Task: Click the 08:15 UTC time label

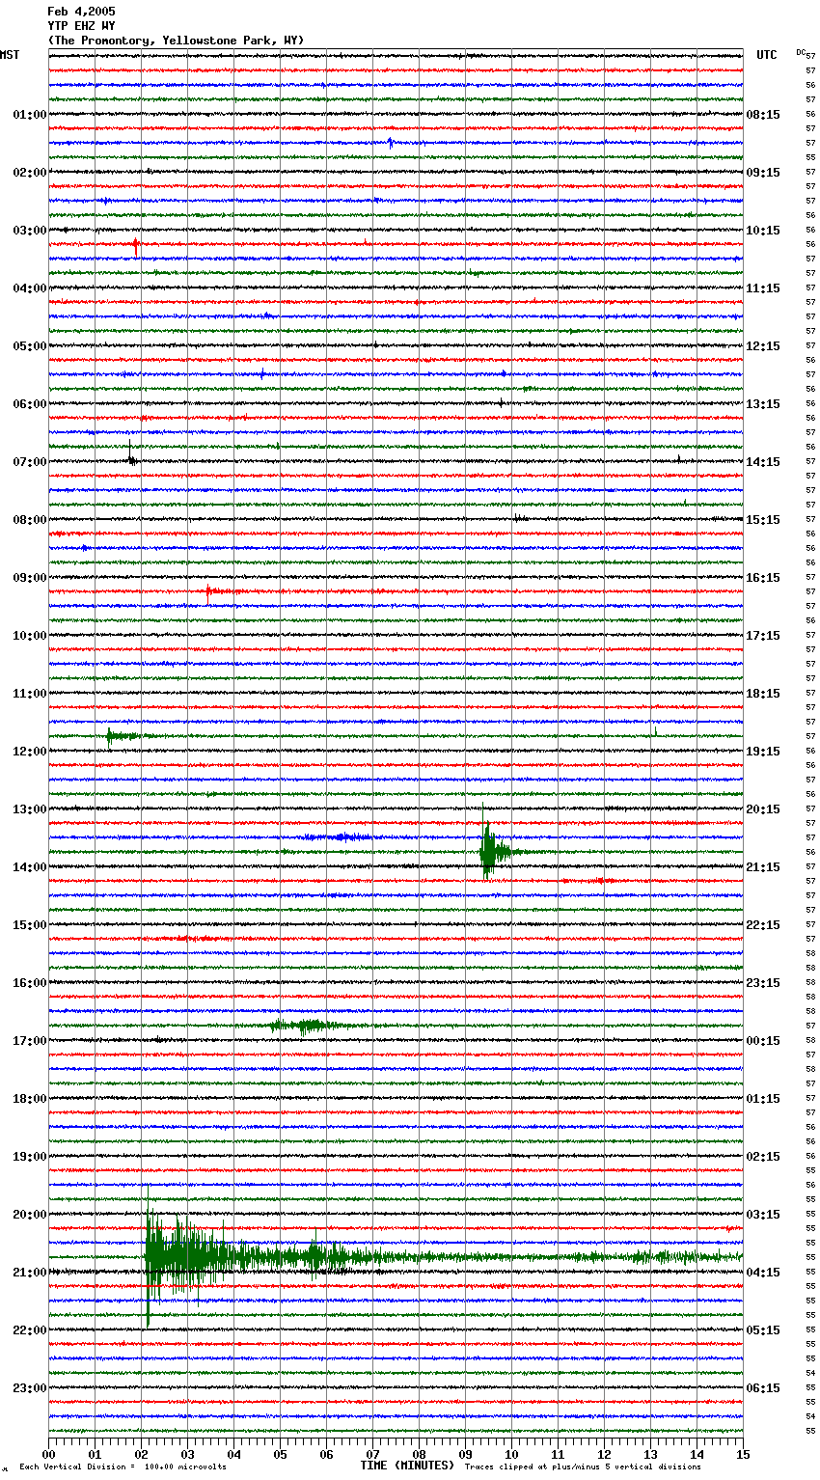Action: (x=763, y=115)
